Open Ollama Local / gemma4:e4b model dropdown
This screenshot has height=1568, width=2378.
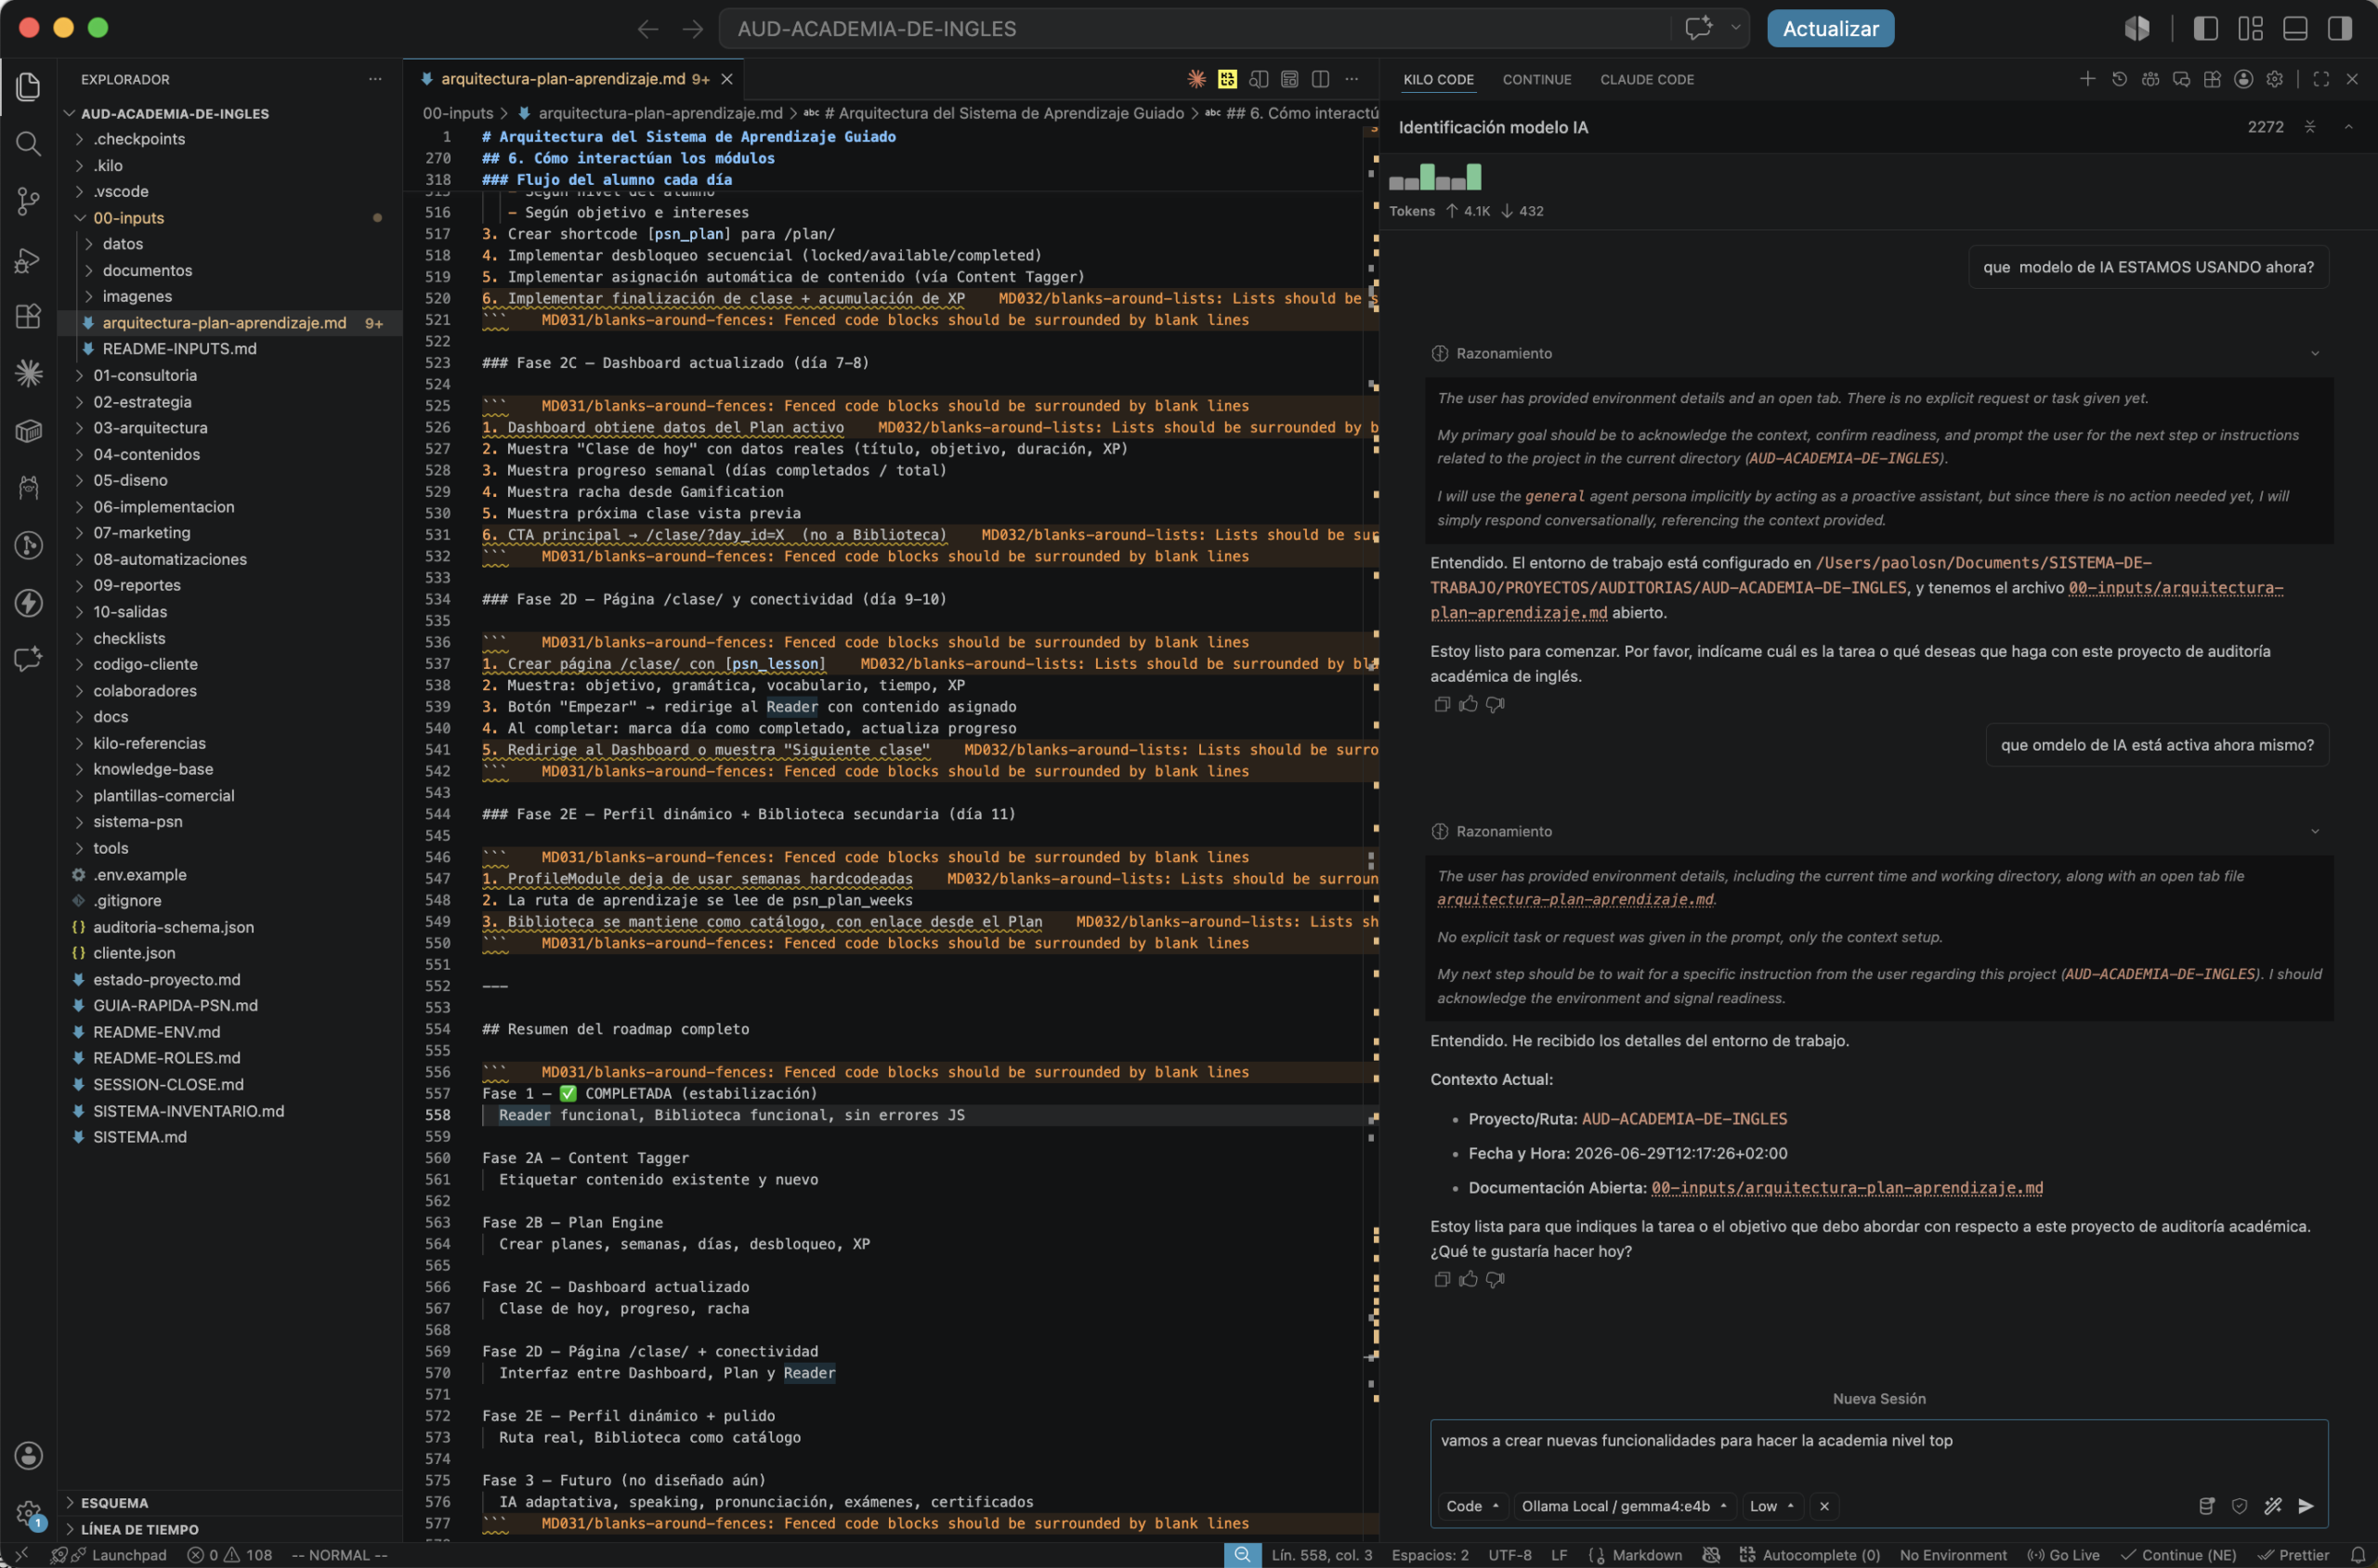click(x=1625, y=1506)
